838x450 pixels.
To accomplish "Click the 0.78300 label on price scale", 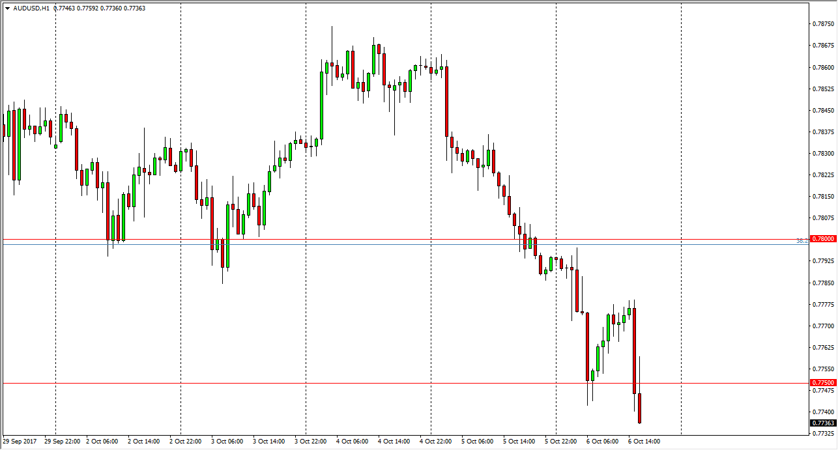I will (x=822, y=154).
